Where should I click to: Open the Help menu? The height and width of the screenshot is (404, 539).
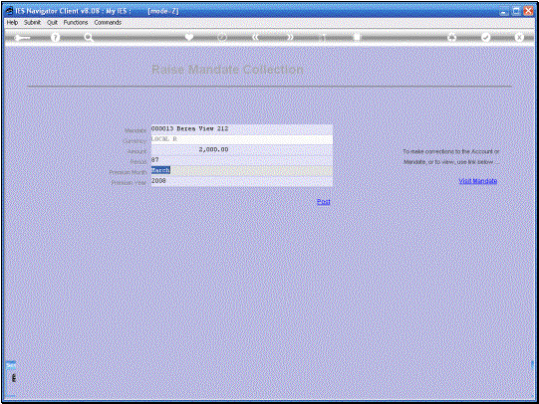coord(12,22)
